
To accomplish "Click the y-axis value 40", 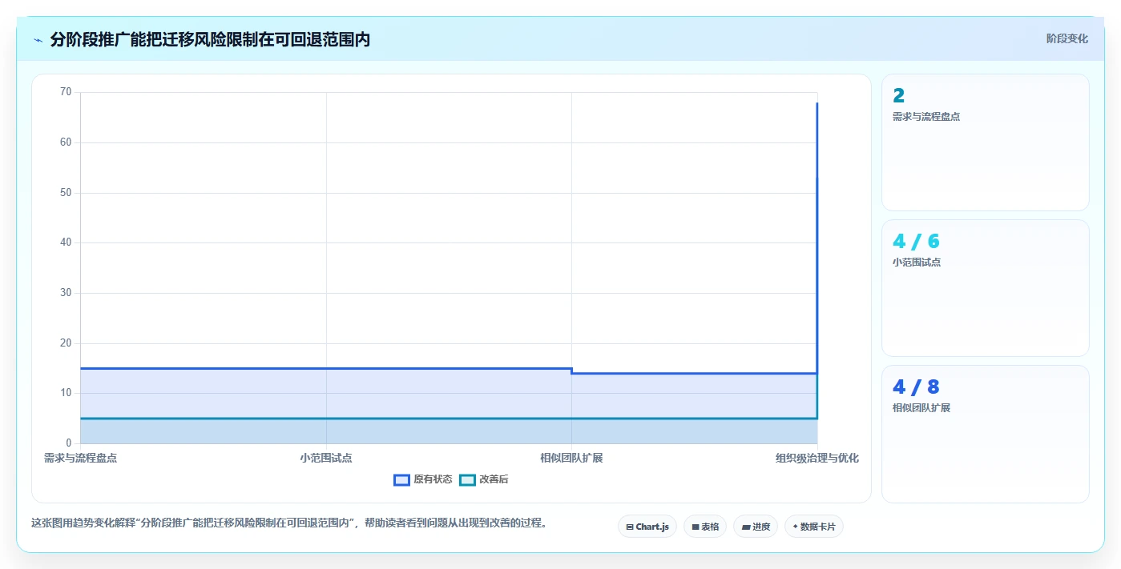I will 66,242.
